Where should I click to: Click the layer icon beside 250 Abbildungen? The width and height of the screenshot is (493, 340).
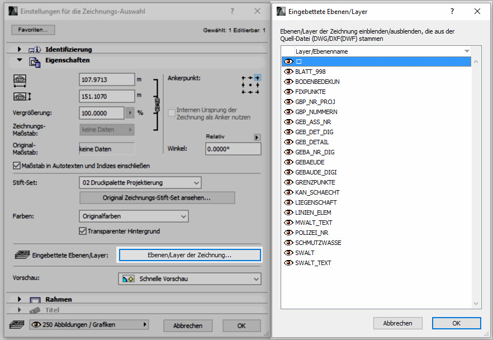coord(16,324)
